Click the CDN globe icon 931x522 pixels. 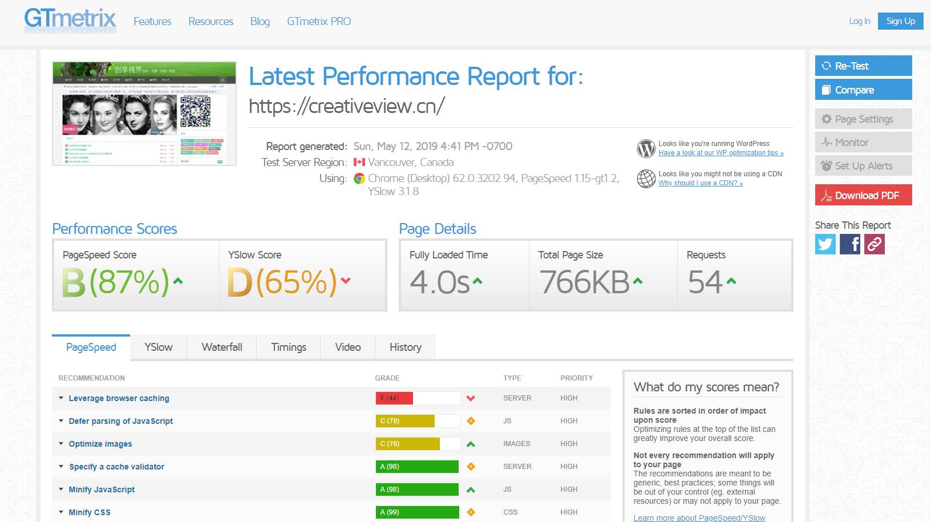646,179
